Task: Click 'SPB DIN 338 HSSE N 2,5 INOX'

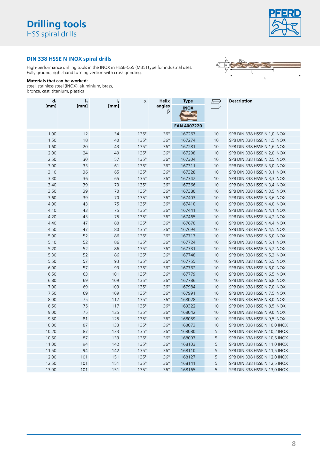Action: [x=257, y=159]
